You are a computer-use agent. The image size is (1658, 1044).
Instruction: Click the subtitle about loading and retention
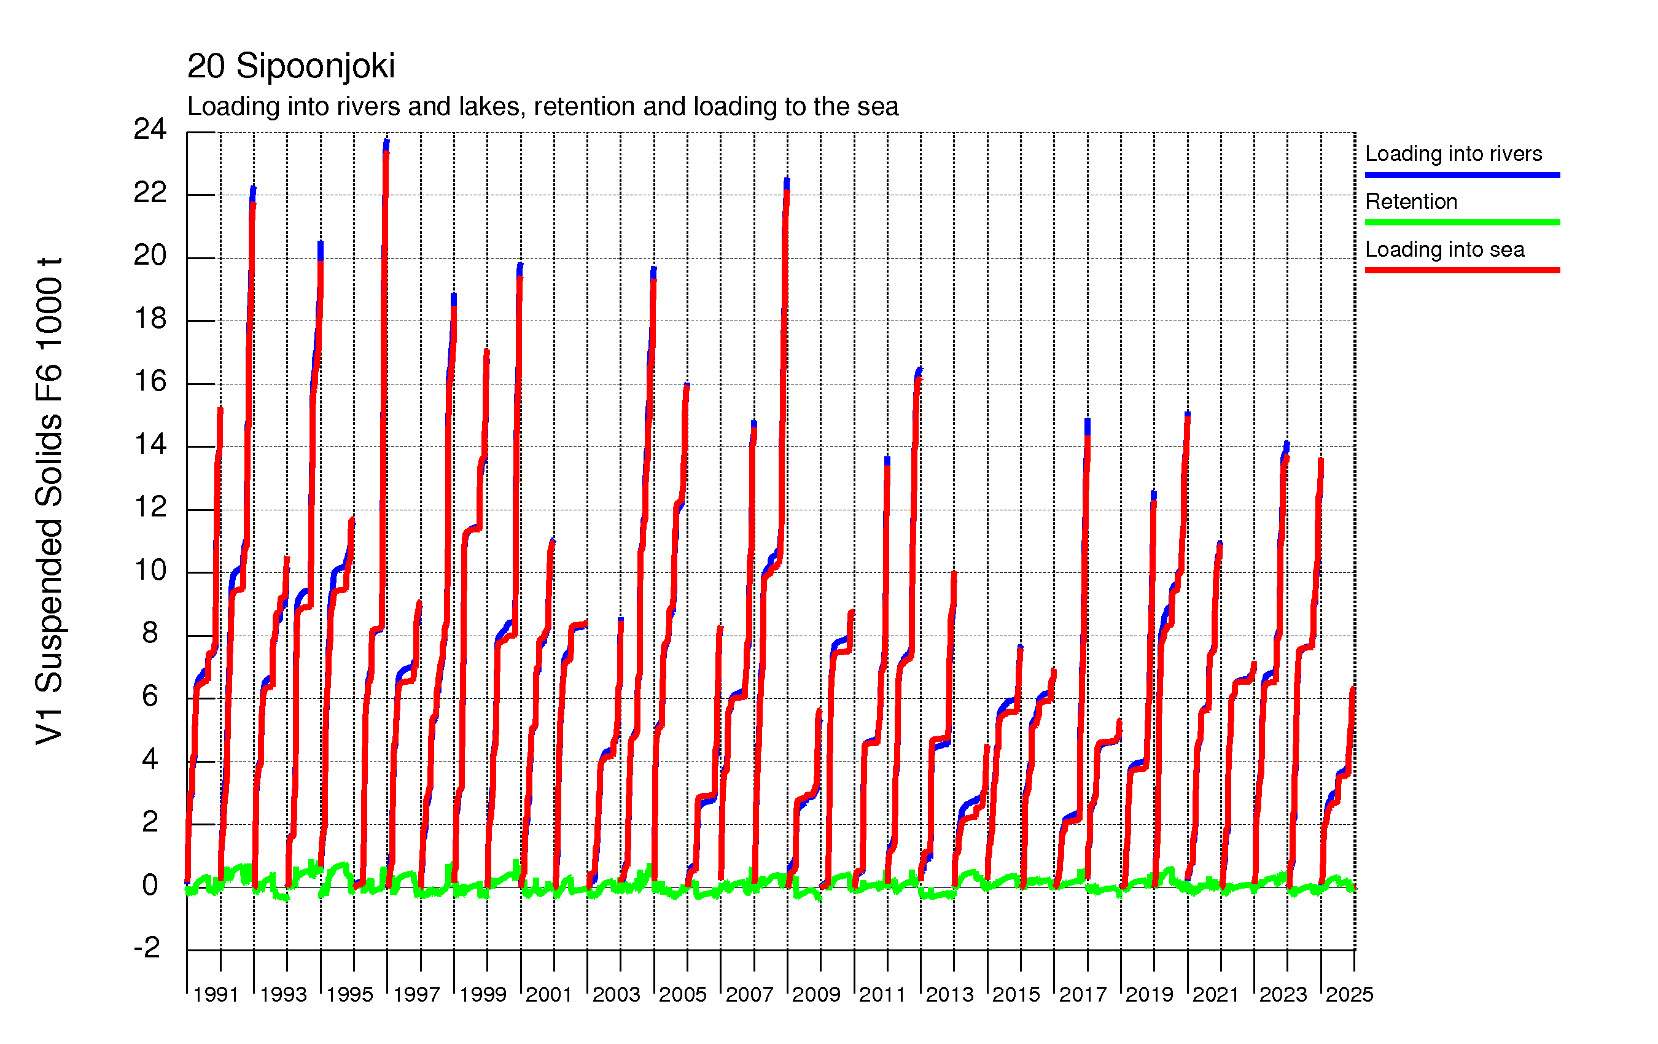point(543,107)
